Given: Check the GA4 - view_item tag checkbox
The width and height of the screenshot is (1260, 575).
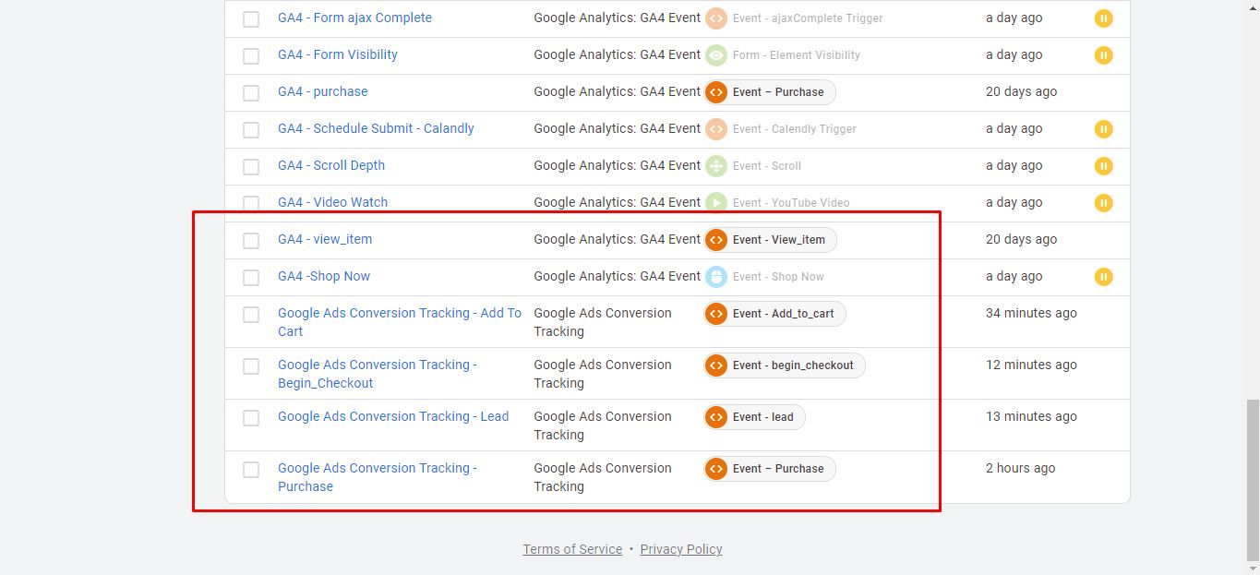Looking at the screenshot, I should (x=251, y=240).
